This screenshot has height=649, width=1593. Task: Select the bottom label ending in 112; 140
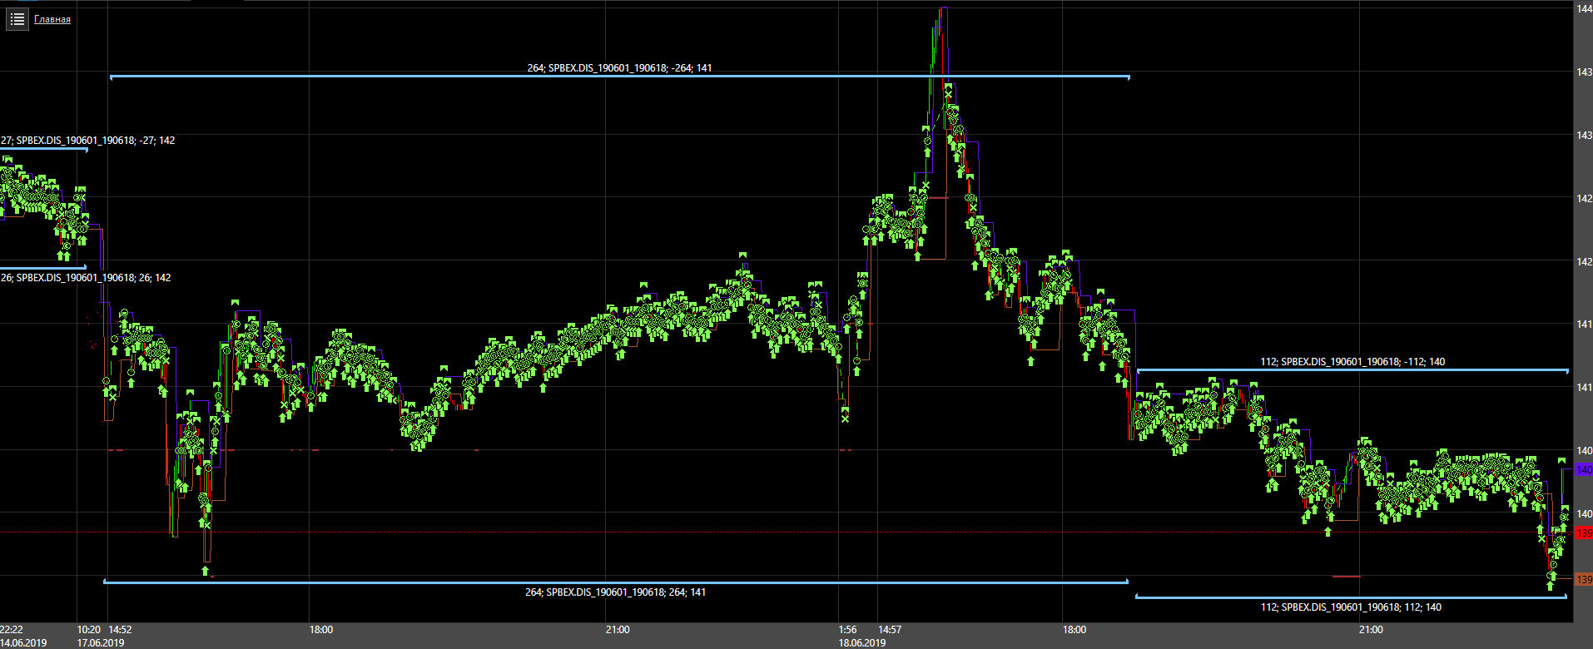coord(1351,607)
